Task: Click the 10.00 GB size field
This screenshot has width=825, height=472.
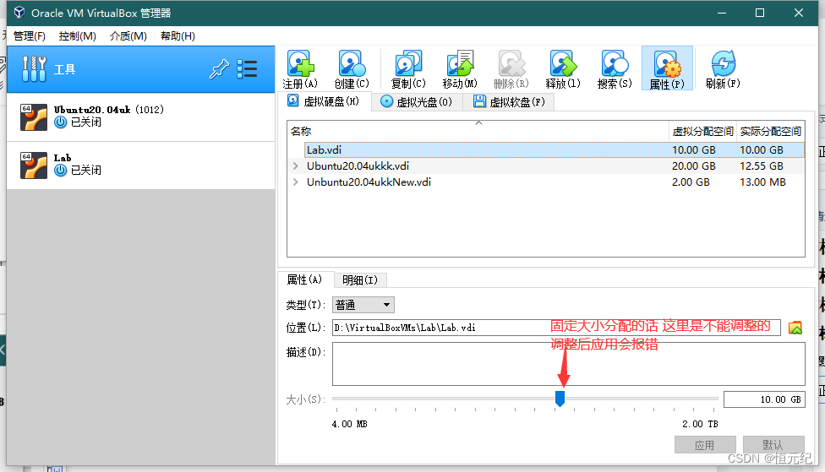Action: (764, 399)
